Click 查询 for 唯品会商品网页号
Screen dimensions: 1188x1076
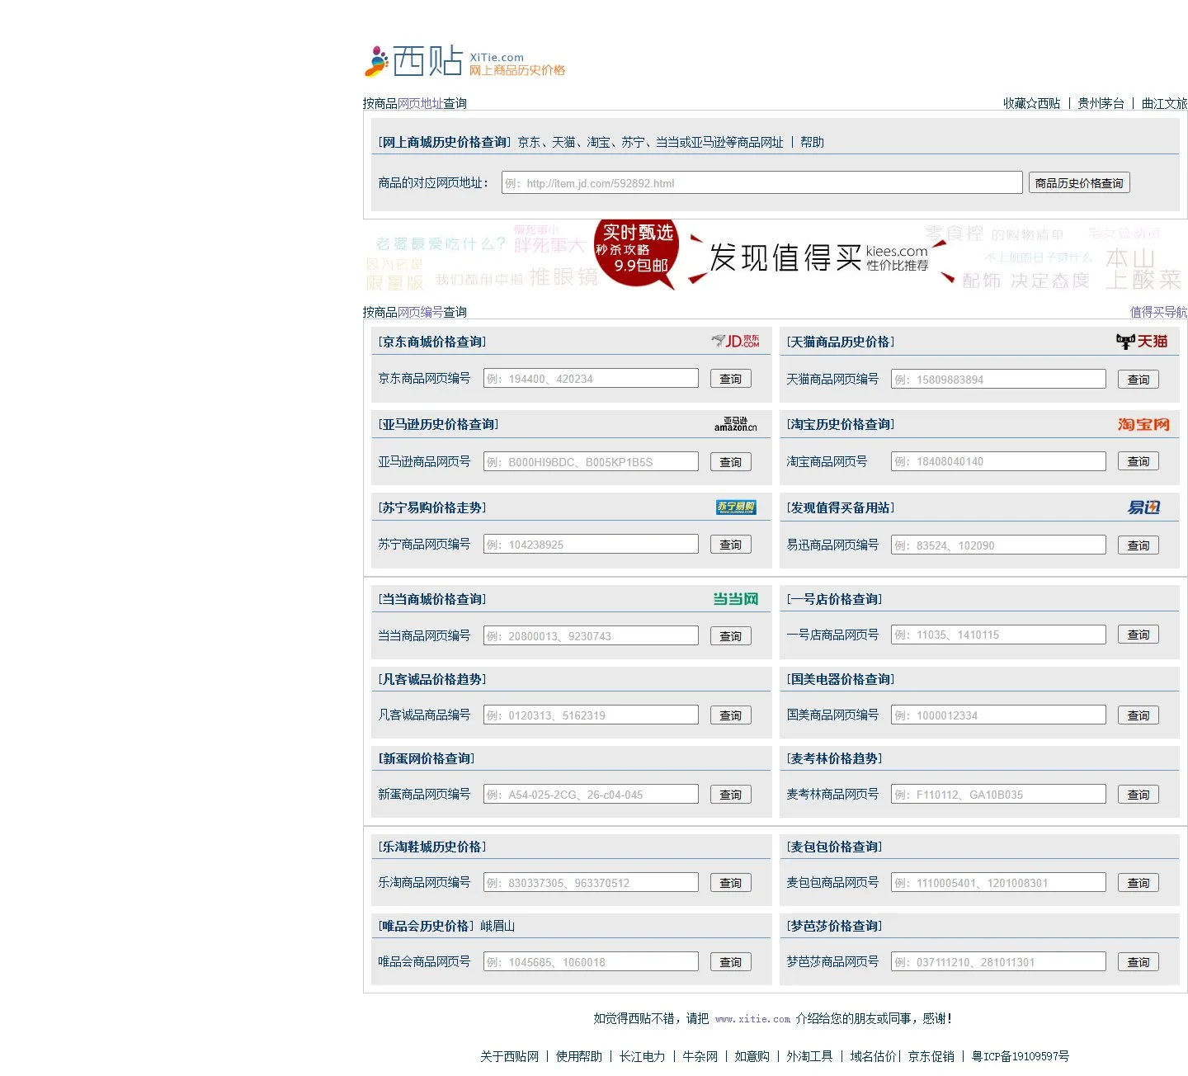[731, 962]
